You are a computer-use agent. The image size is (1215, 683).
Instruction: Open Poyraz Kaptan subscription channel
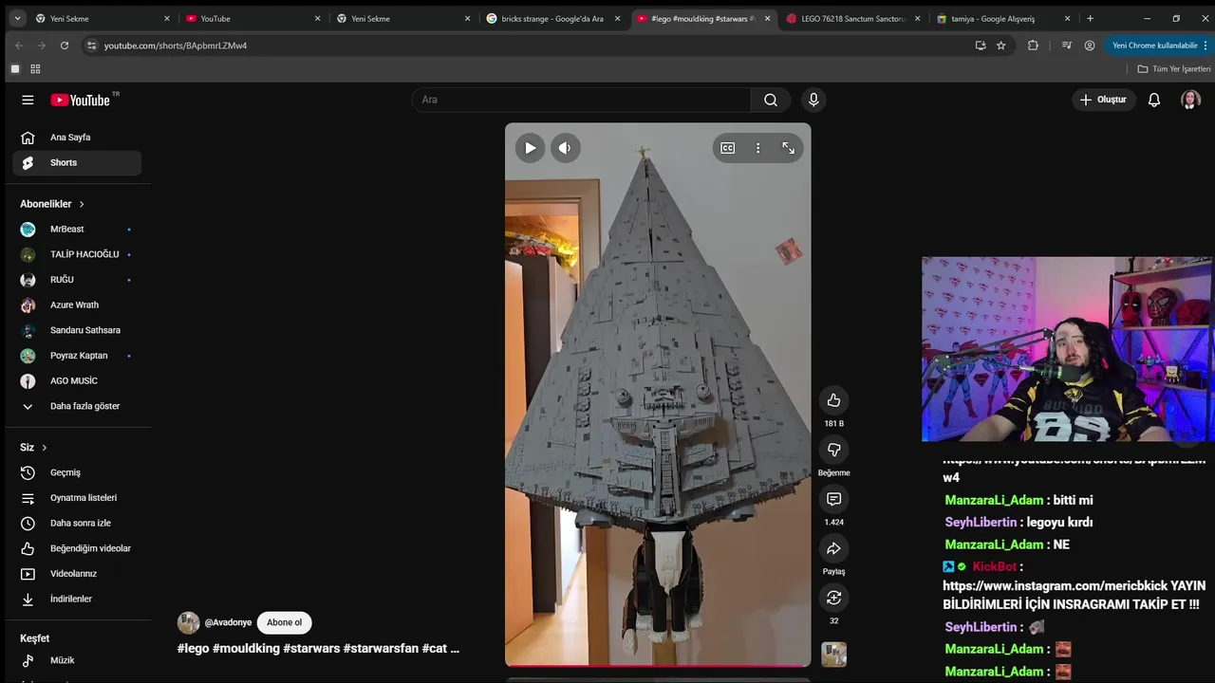[77, 356]
